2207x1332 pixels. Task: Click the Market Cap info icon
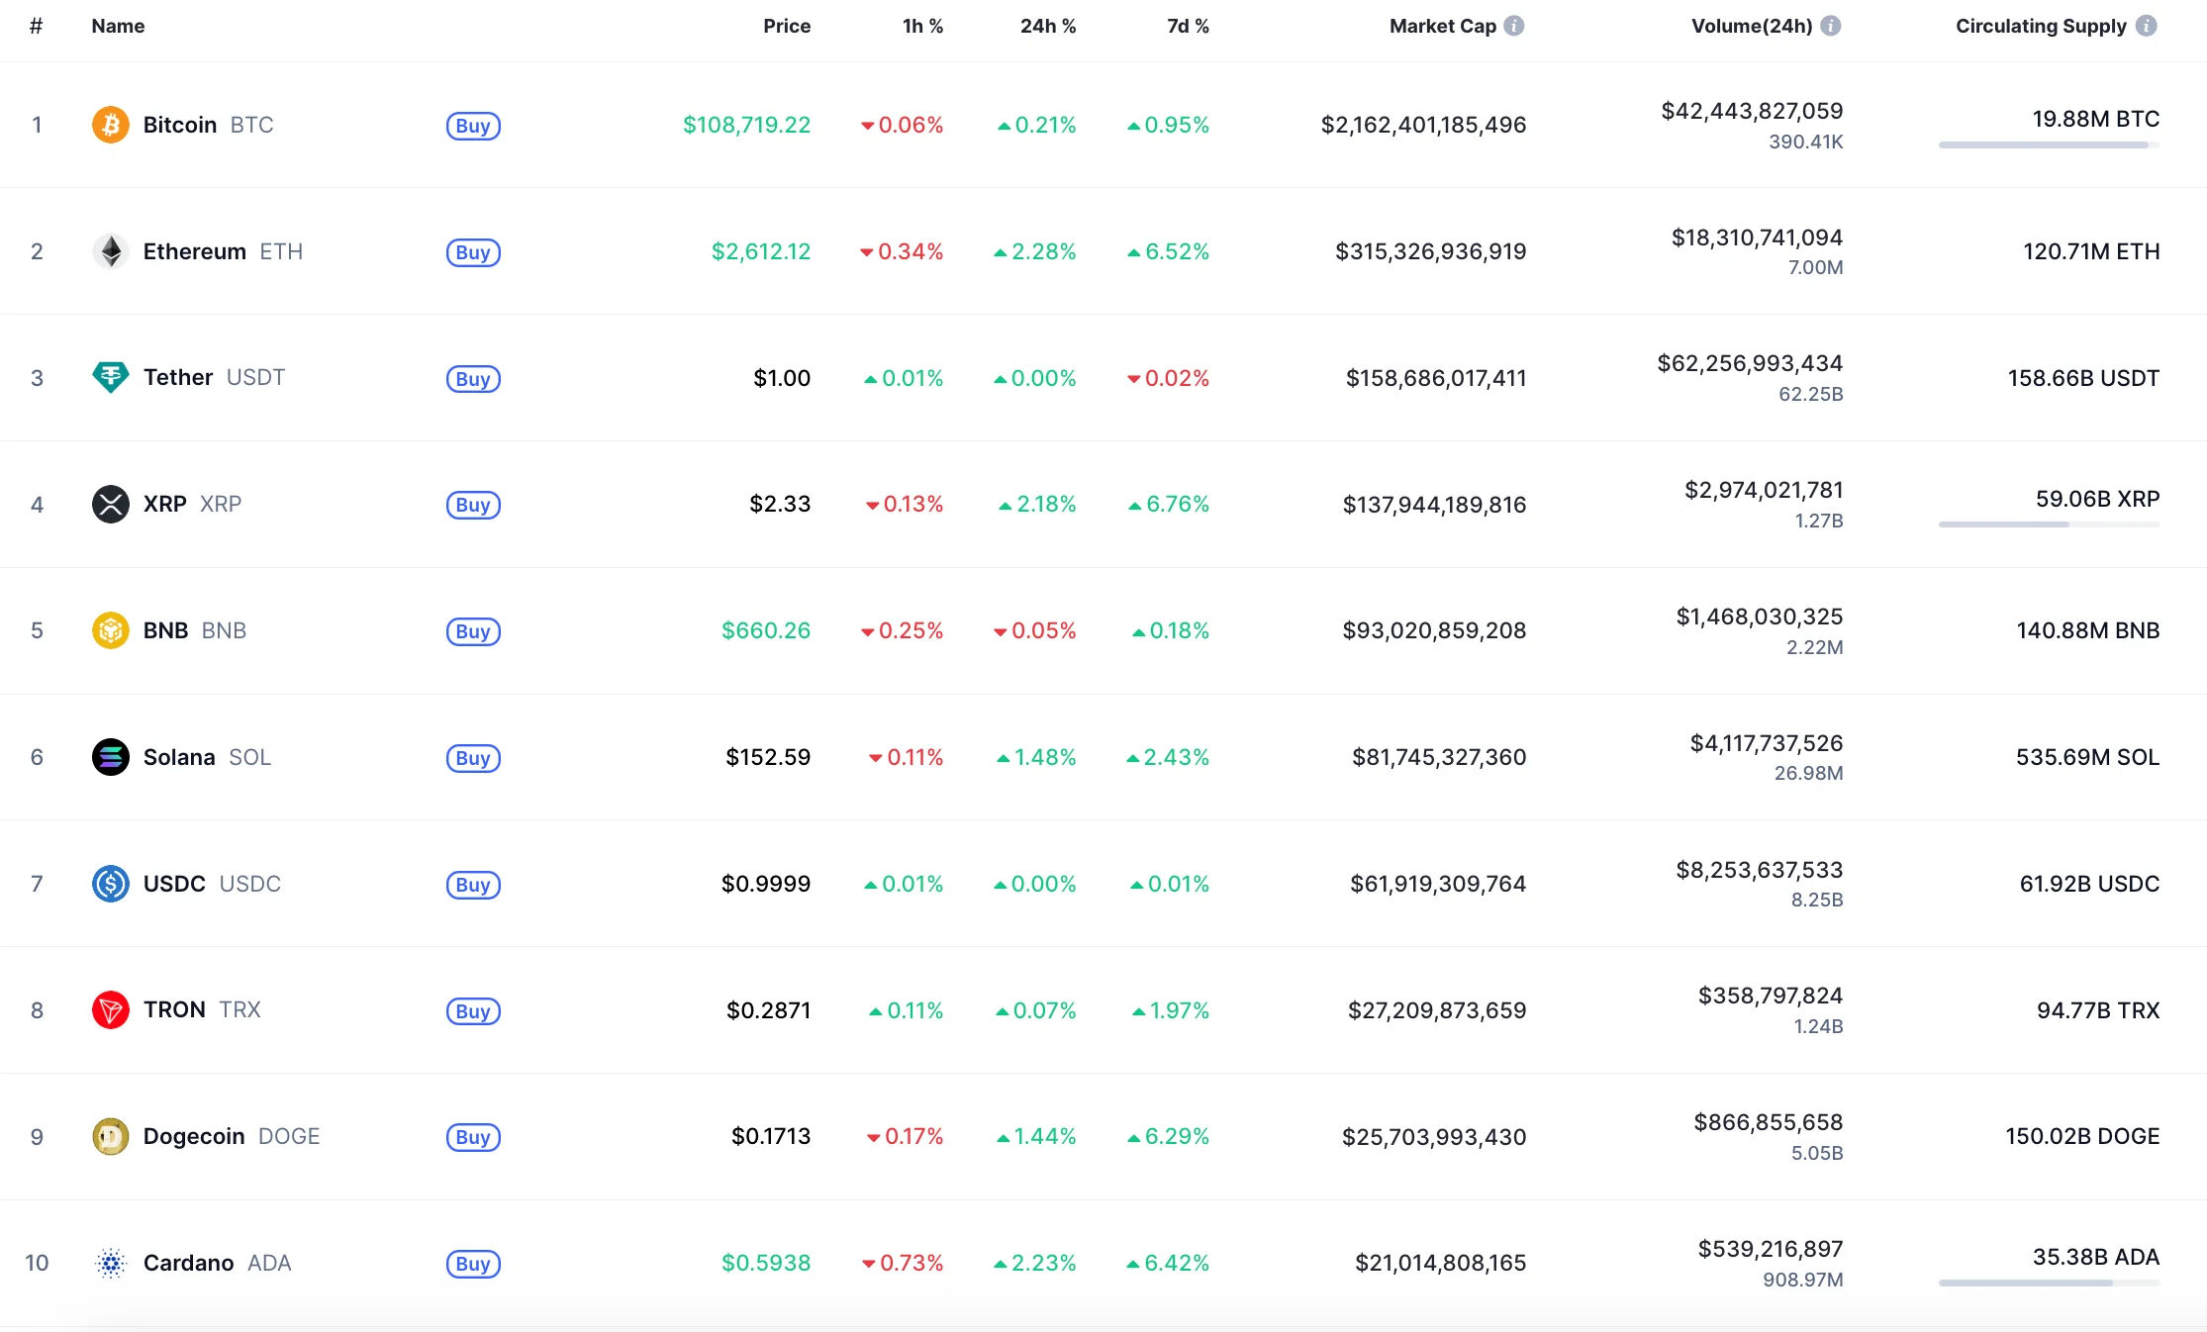click(1514, 26)
